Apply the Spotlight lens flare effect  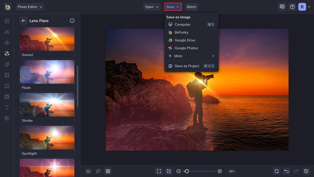tap(47, 141)
